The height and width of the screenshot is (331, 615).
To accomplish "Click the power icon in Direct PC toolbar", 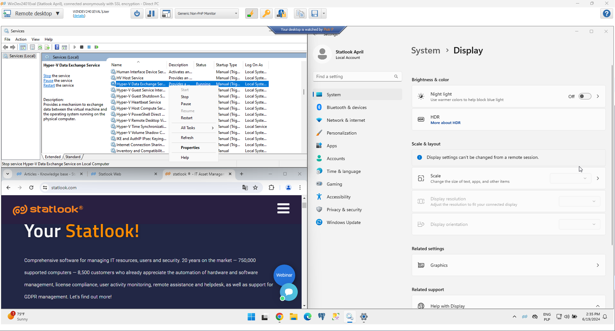I will pyautogui.click(x=137, y=13).
